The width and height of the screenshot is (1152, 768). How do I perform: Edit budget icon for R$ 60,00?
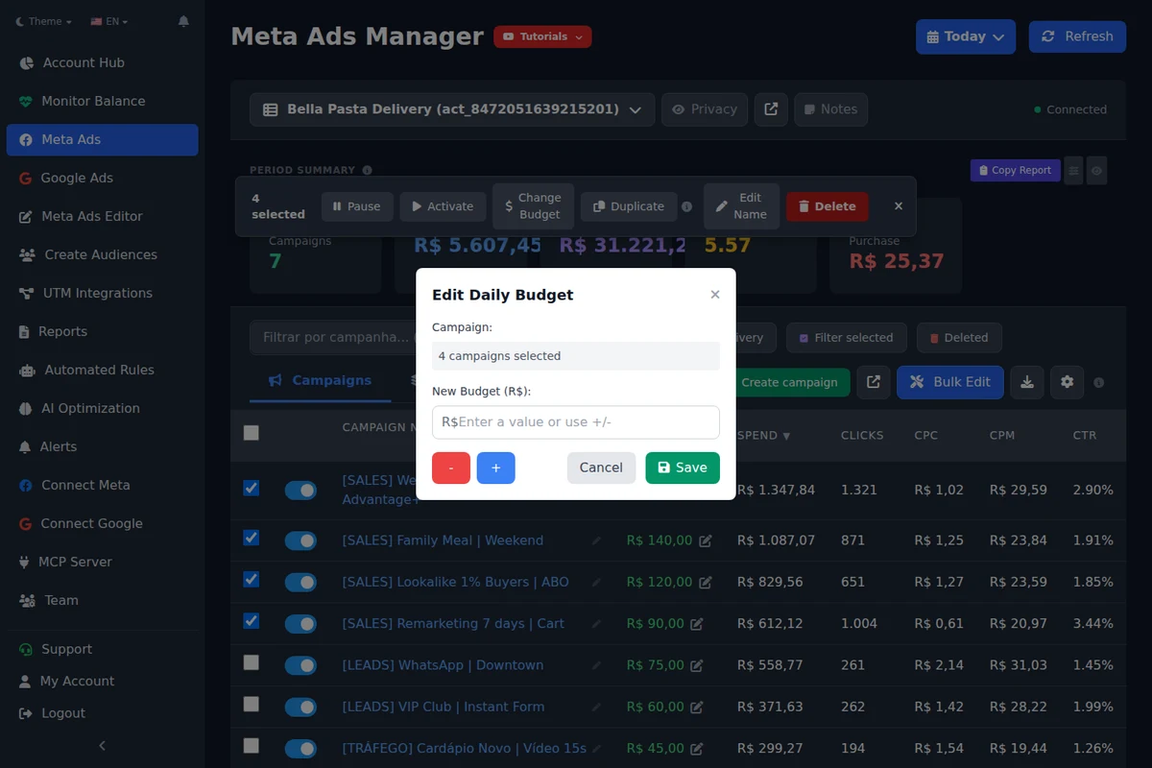(x=697, y=707)
